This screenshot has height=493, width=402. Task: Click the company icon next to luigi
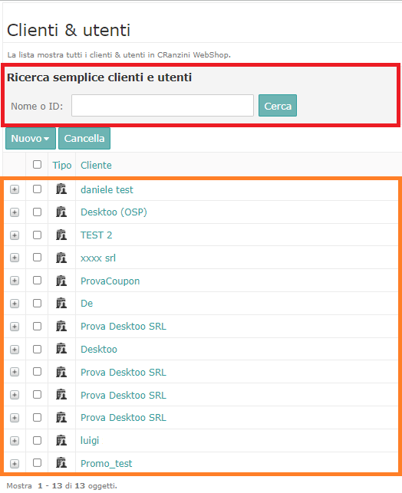point(61,440)
